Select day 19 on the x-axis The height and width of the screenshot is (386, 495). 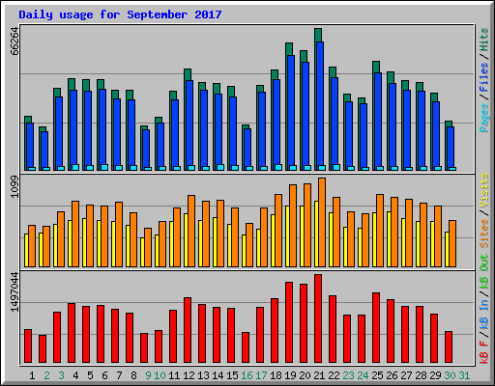pos(290,375)
